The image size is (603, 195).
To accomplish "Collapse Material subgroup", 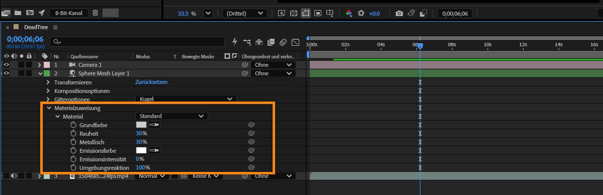I will point(58,116).
